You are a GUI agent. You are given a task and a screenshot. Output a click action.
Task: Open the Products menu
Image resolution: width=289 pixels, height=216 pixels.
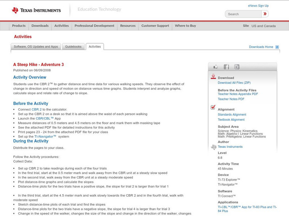pyautogui.click(x=19, y=26)
